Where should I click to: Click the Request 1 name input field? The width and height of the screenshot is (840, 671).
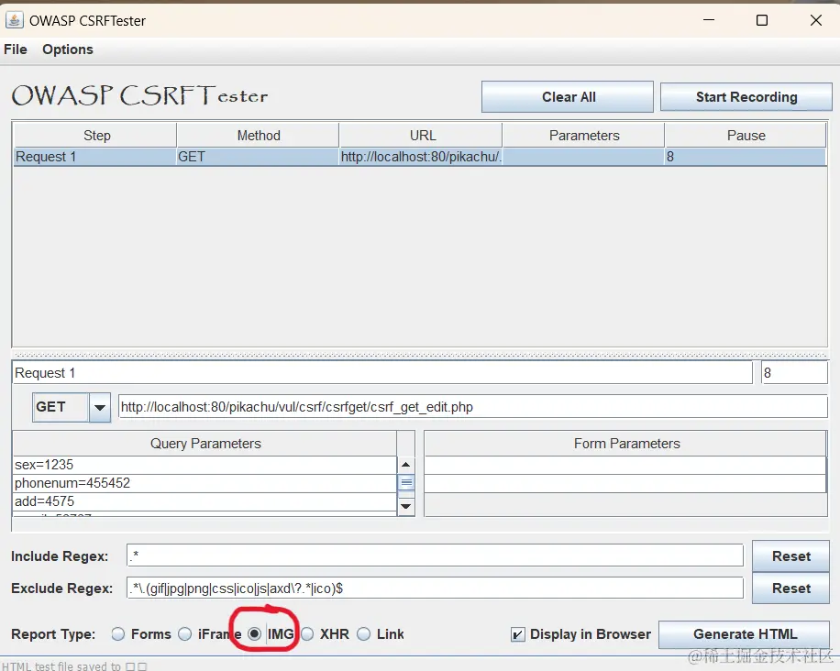[x=382, y=373]
